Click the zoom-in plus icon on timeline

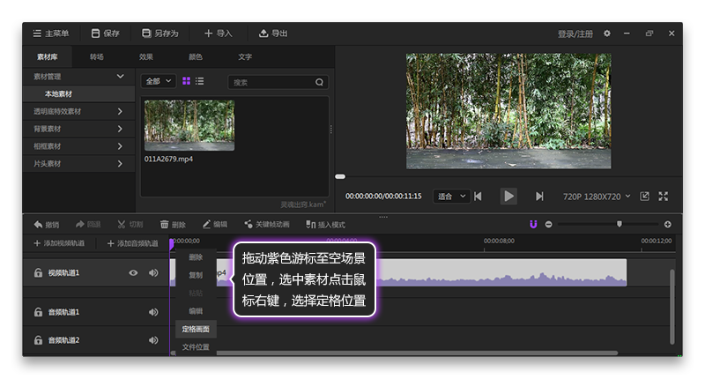(667, 224)
